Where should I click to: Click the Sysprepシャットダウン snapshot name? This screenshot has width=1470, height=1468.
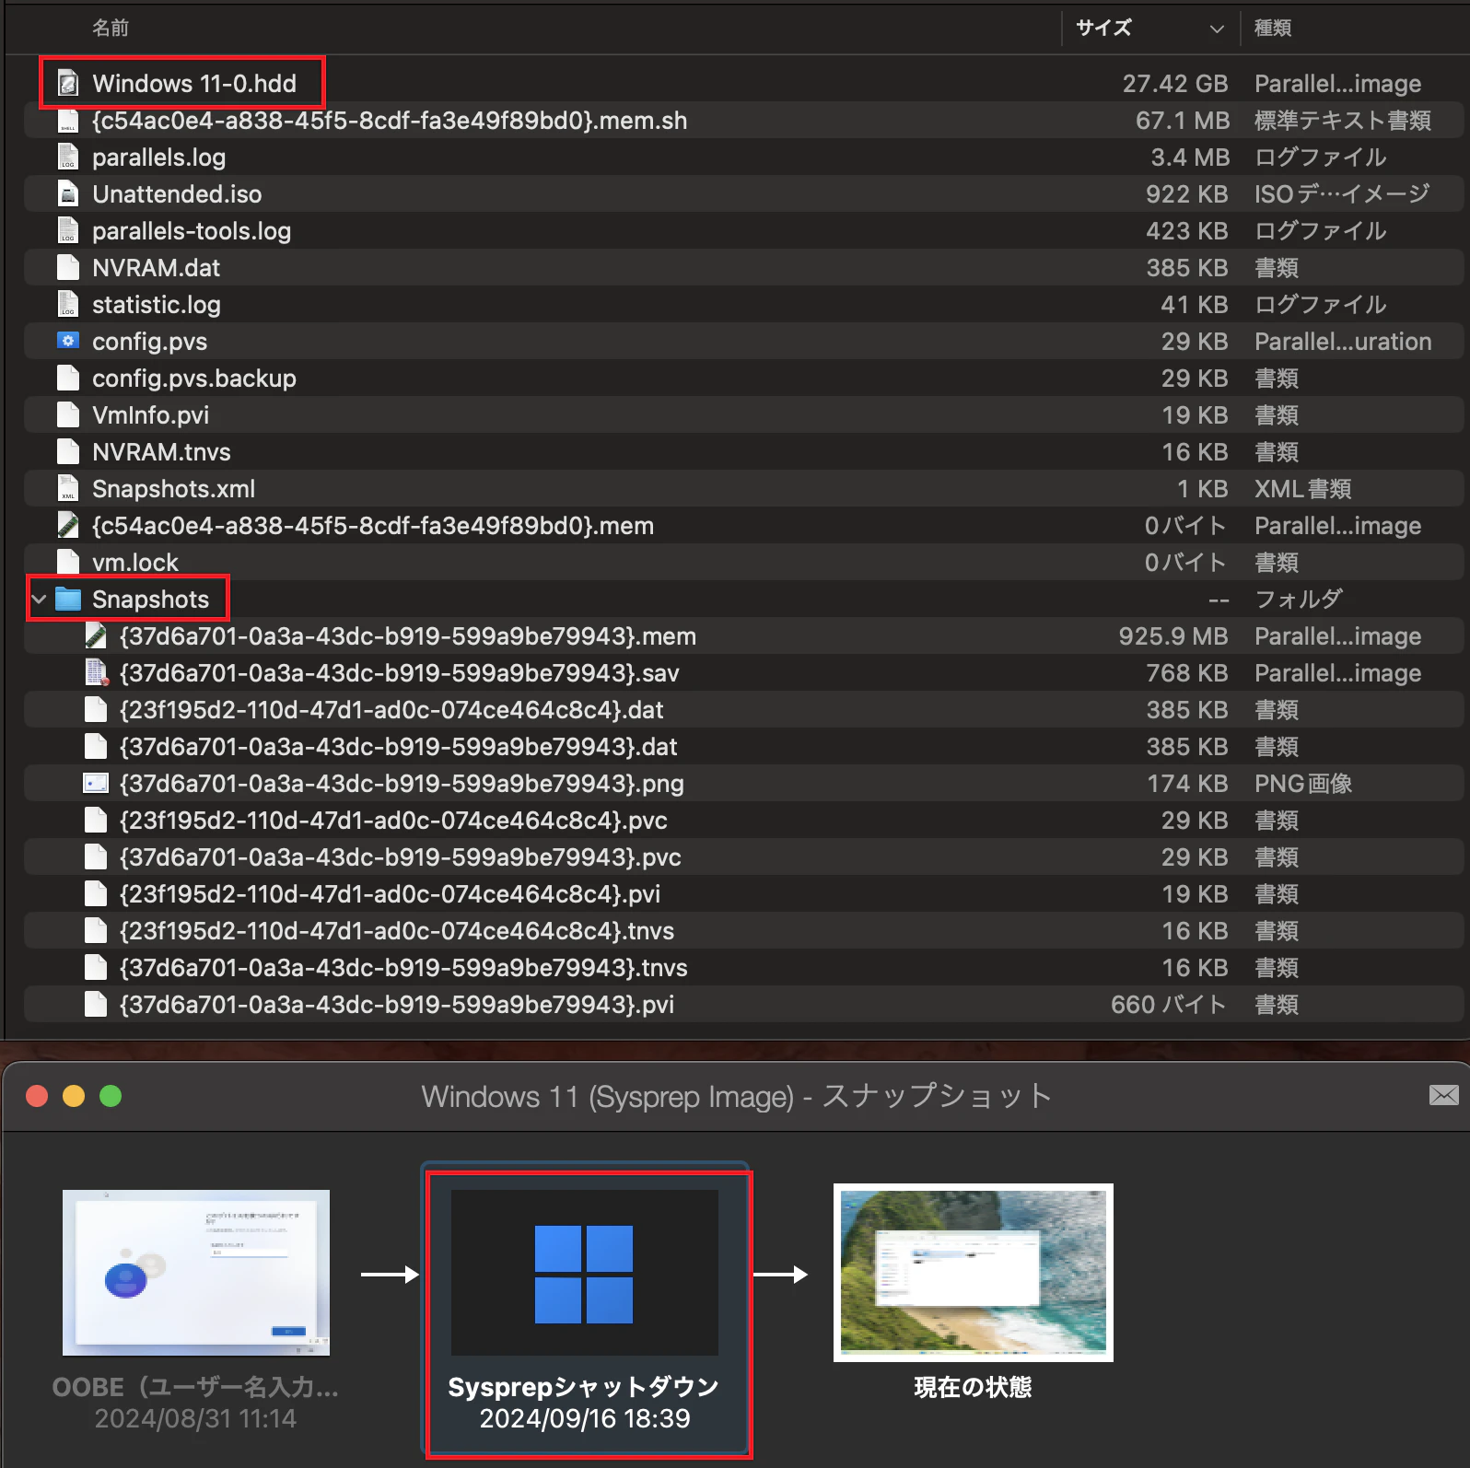[584, 1387]
